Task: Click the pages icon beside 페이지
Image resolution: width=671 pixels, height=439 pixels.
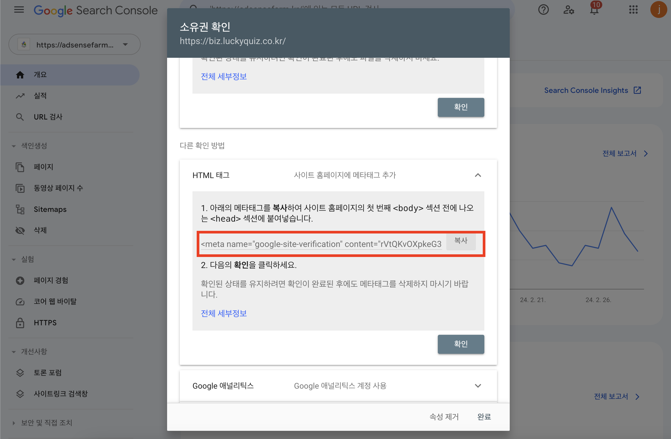Action: tap(20, 167)
